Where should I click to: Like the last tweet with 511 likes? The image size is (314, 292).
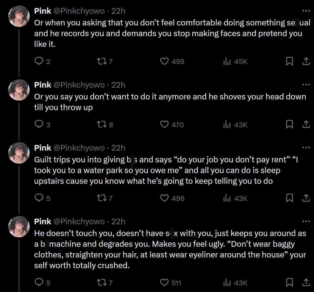[165, 282]
